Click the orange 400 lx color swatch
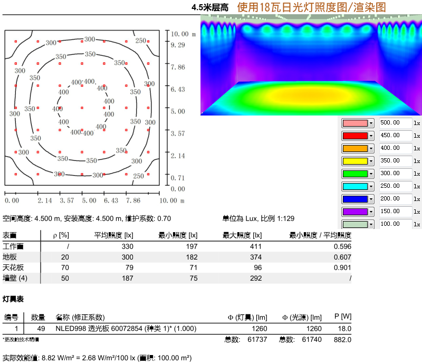Viewport: 422px width, 364px height. [355, 149]
